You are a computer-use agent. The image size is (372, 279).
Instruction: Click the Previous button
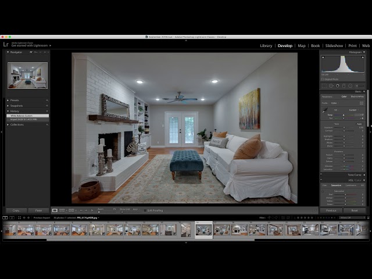point(331,210)
